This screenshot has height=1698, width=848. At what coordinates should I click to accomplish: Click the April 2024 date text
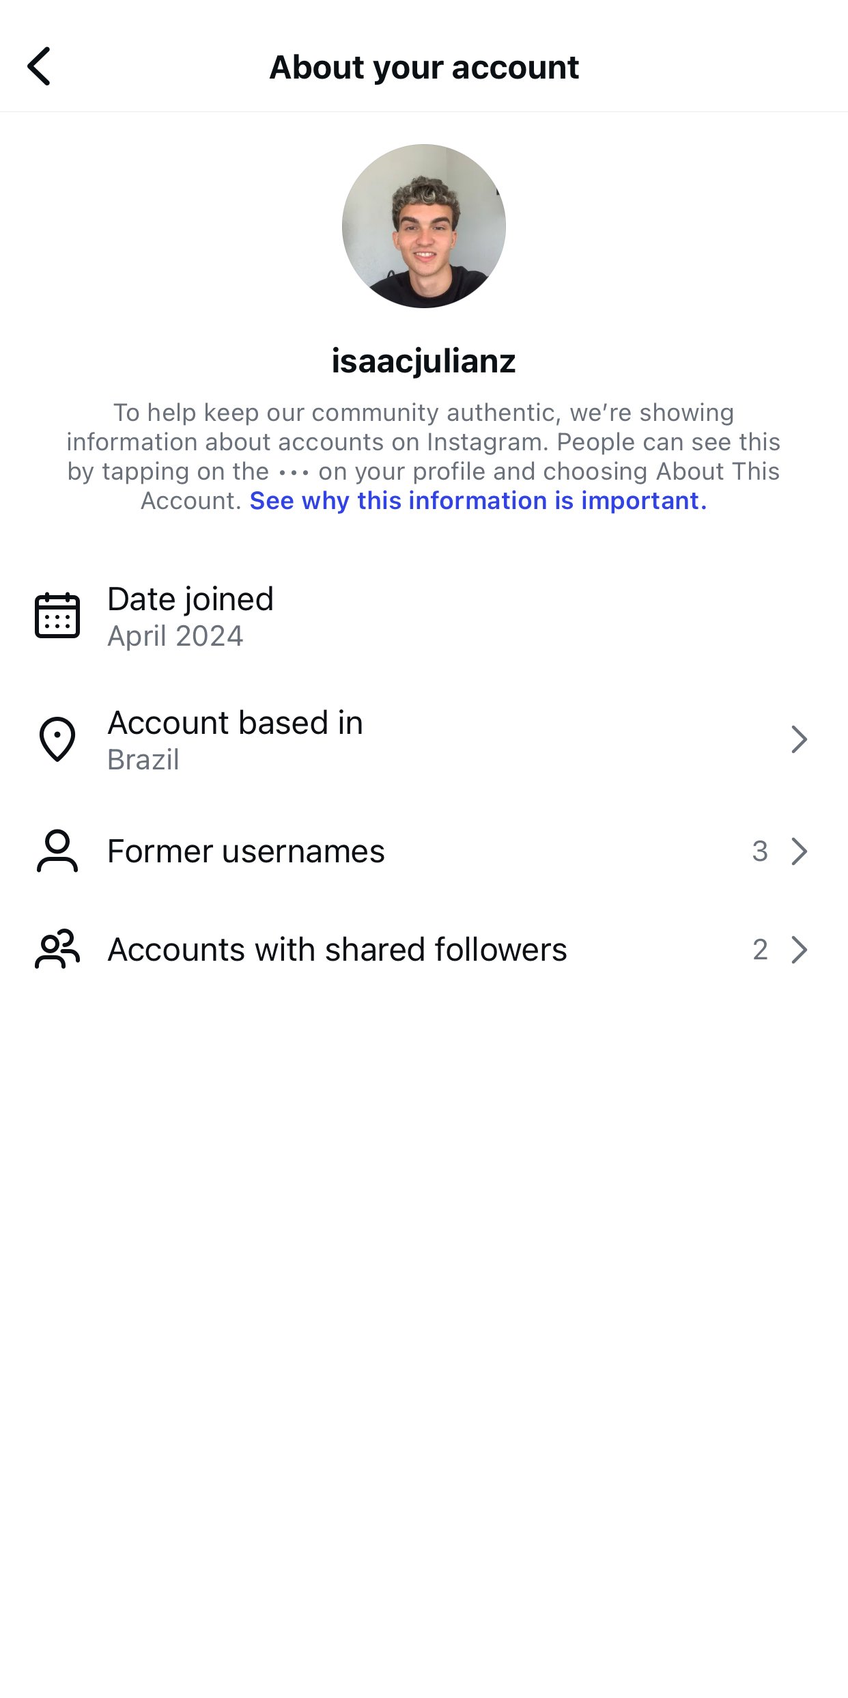(x=175, y=636)
